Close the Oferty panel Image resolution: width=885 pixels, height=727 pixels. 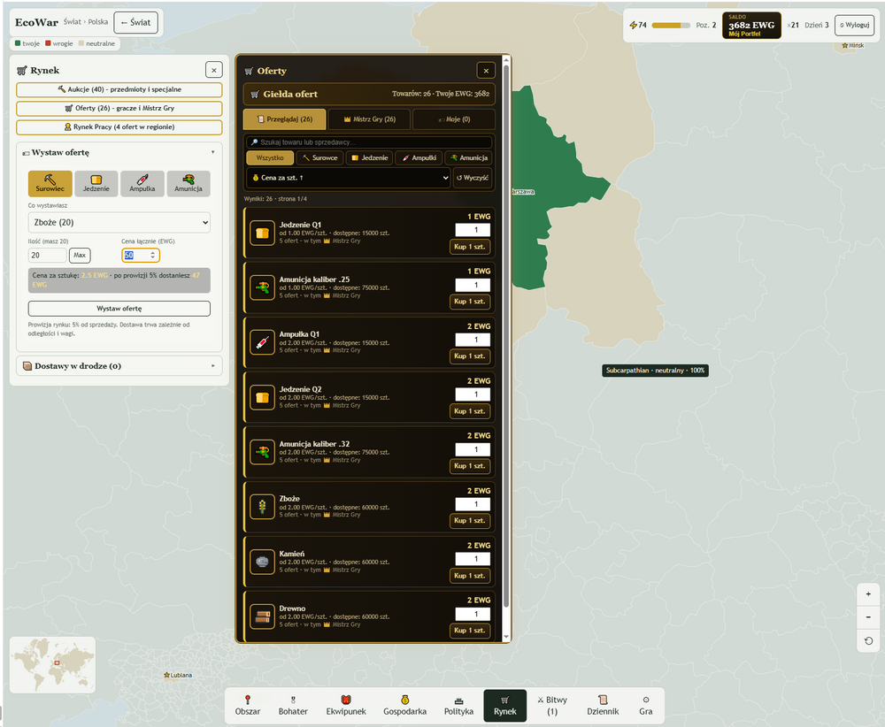coord(486,71)
